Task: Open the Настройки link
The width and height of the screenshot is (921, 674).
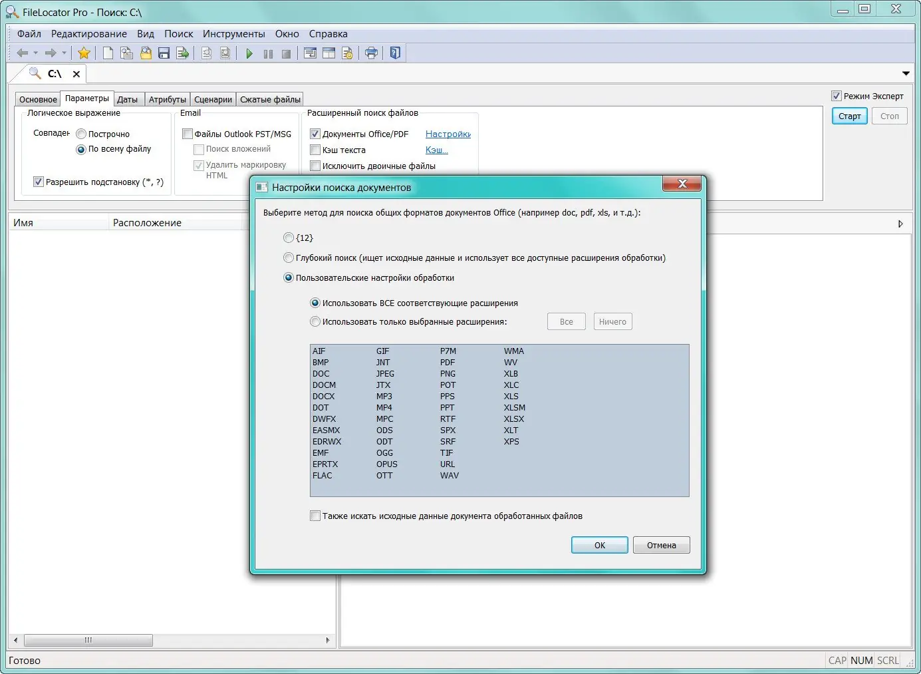Action: [x=448, y=134]
